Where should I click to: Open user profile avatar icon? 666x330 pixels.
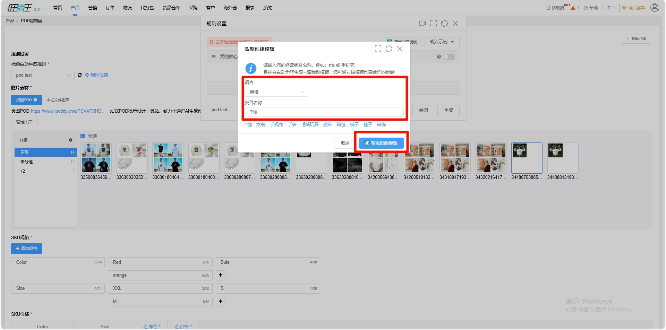click(x=655, y=8)
